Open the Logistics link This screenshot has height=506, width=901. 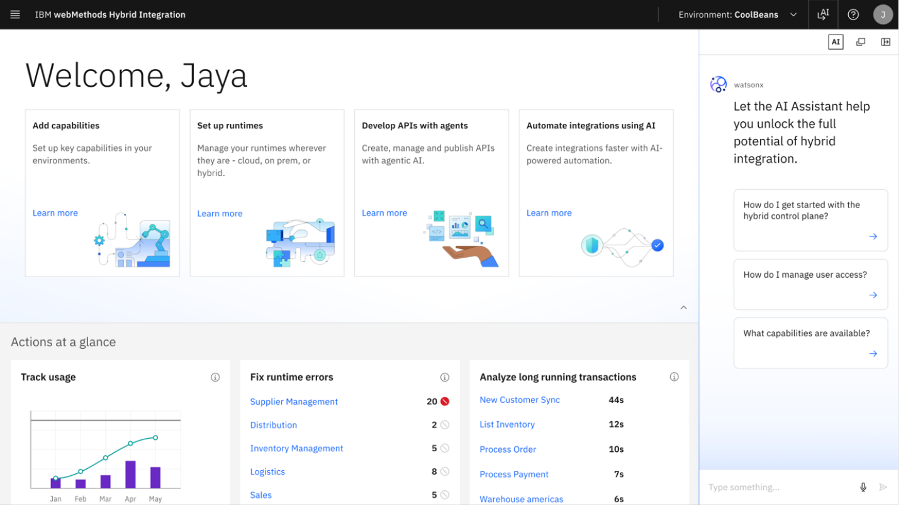[267, 472]
